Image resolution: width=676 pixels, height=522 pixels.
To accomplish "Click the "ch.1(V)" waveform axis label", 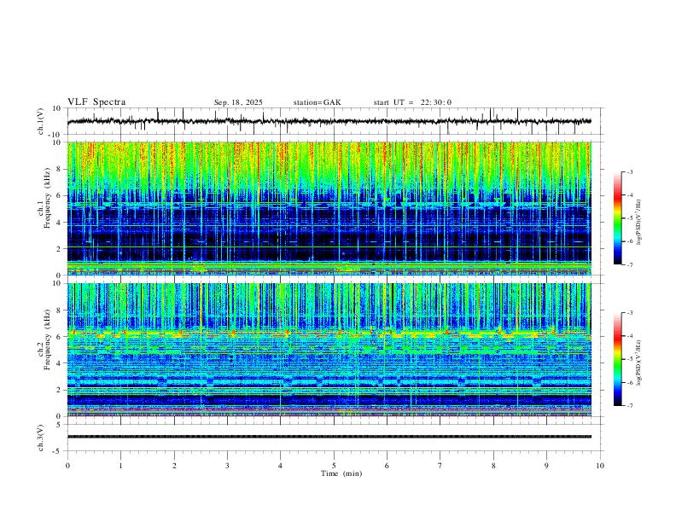I will pos(41,121).
